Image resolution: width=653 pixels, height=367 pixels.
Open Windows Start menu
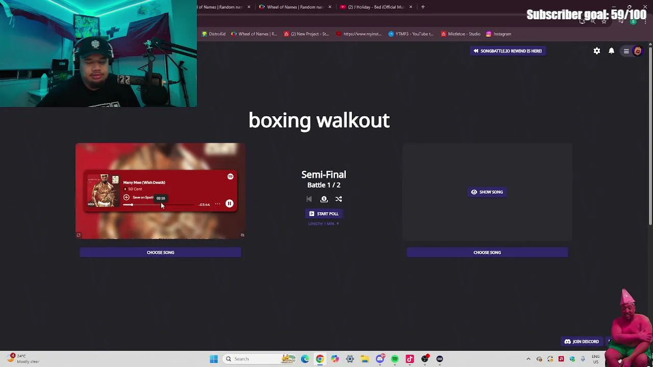click(x=214, y=359)
